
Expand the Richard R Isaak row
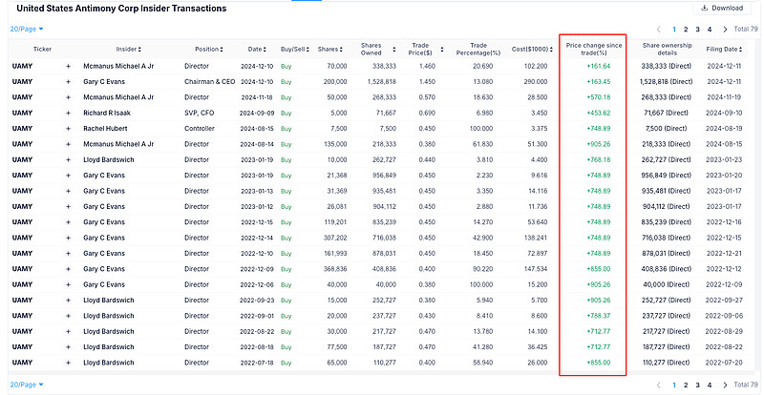[68, 113]
